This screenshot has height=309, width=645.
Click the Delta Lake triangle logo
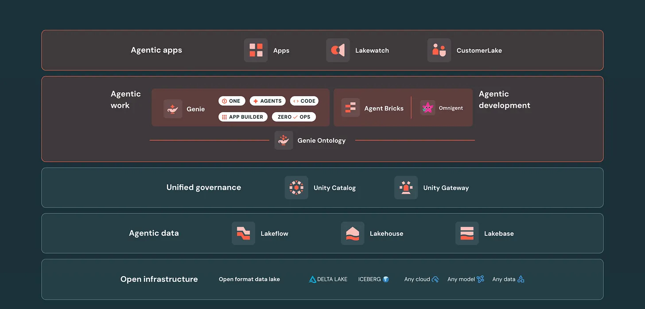313,279
